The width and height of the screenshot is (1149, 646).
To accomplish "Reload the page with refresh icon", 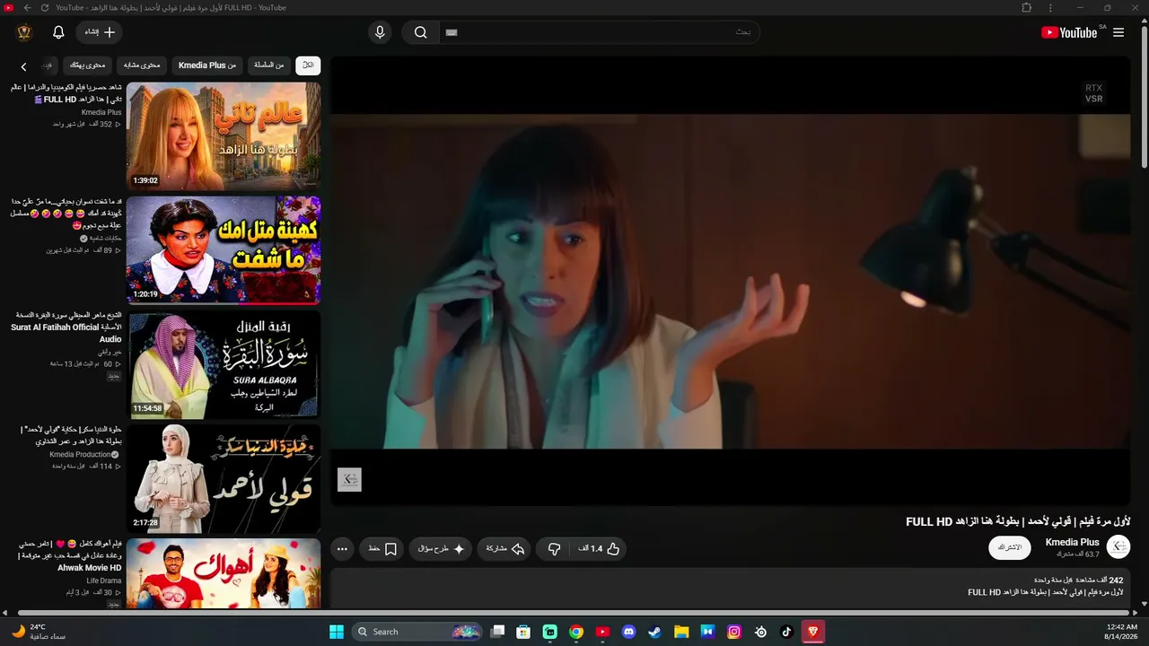I will [46, 7].
